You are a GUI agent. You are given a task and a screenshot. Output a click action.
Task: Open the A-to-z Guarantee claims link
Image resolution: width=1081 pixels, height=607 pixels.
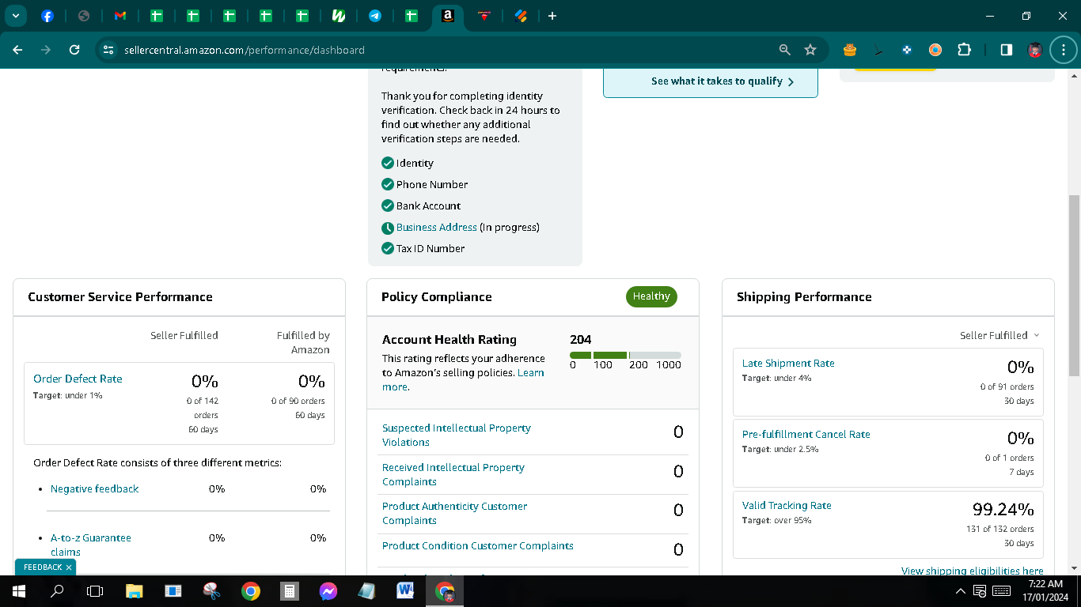click(x=91, y=545)
